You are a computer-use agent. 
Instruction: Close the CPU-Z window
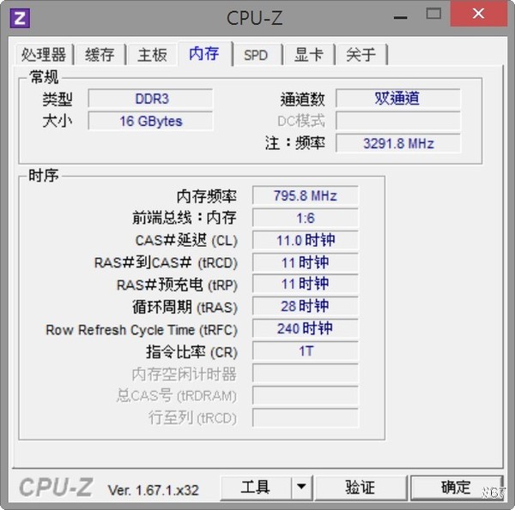click(478, 14)
